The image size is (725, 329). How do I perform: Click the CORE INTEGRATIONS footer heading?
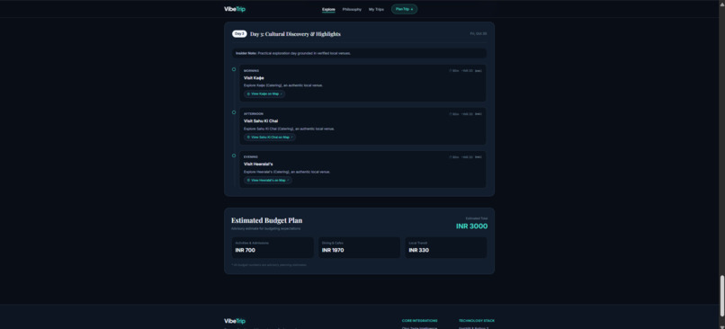[420, 321]
